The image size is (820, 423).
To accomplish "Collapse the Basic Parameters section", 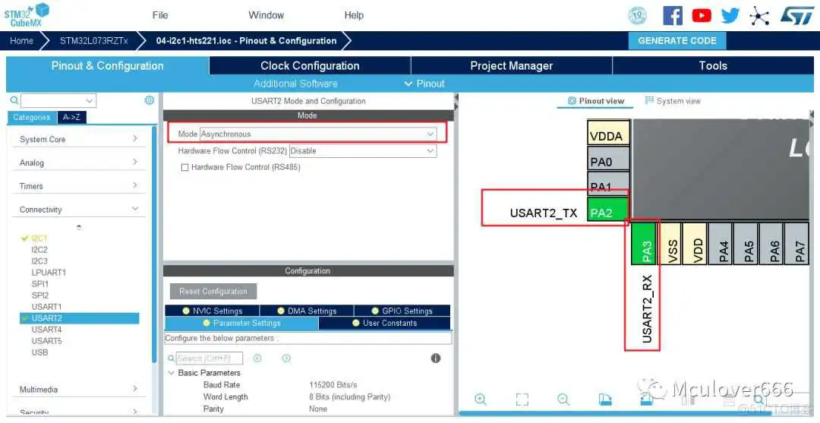I will pyautogui.click(x=171, y=373).
